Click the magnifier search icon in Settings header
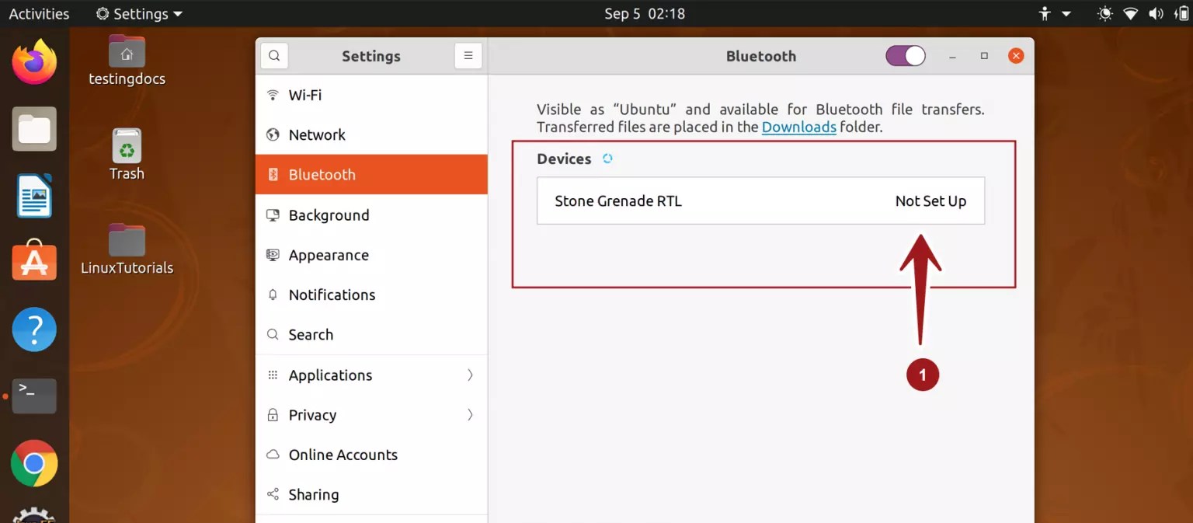Screen dimensions: 1193x523 273,56
